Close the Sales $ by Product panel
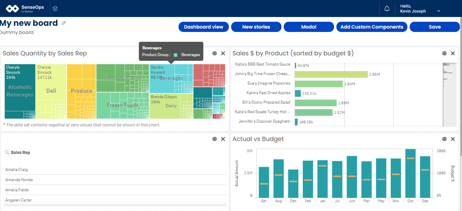The height and width of the screenshot is (211, 462). click(x=453, y=53)
